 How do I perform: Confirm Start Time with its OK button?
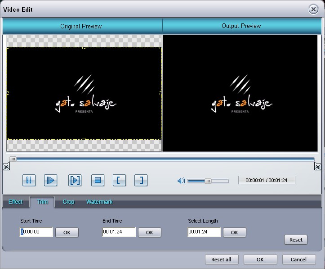67,233
